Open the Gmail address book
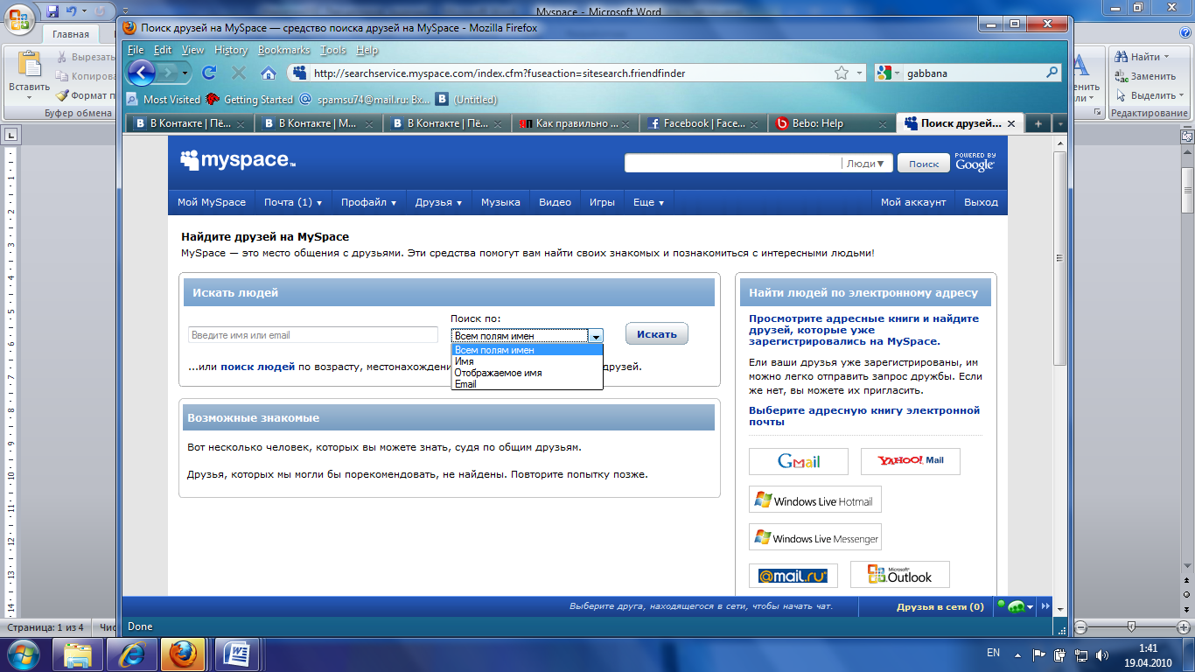Image resolution: width=1195 pixels, height=672 pixels. 799,461
